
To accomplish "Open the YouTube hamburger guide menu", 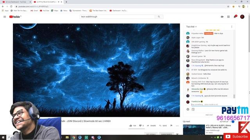I will 5,17.
